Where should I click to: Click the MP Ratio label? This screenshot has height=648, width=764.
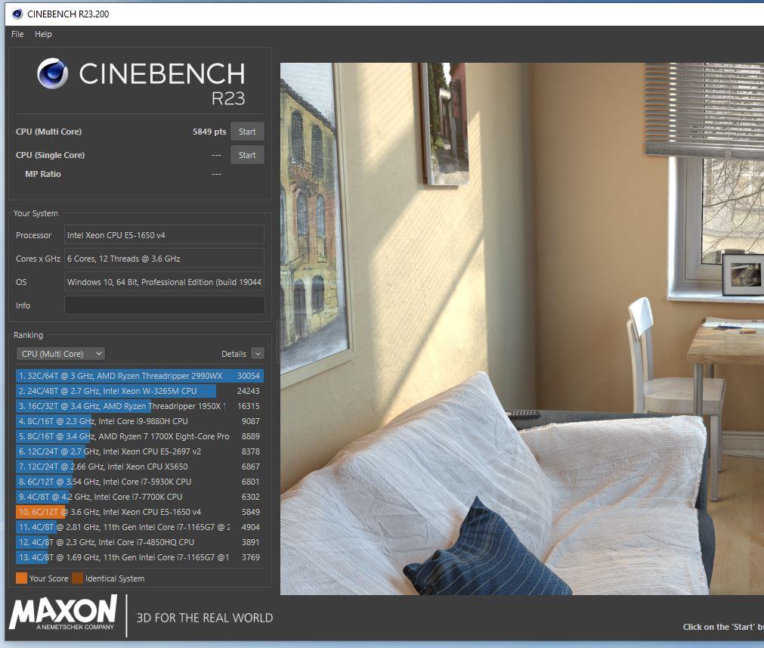43,174
